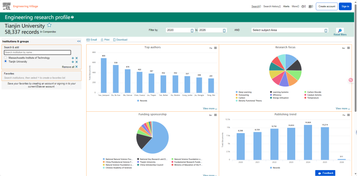Click Tianjin University funding legend swatch
Screen dimensions: 357x176
coord(138,162)
